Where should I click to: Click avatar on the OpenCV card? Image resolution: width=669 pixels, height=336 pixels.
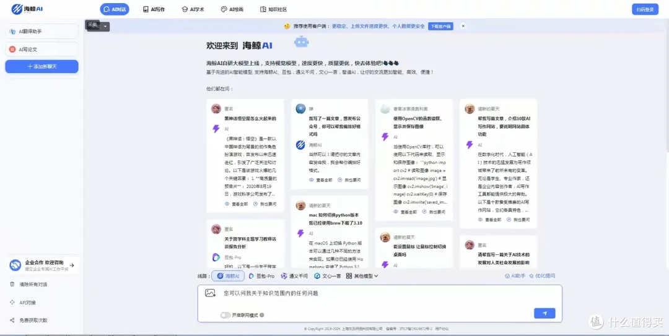coord(385,109)
